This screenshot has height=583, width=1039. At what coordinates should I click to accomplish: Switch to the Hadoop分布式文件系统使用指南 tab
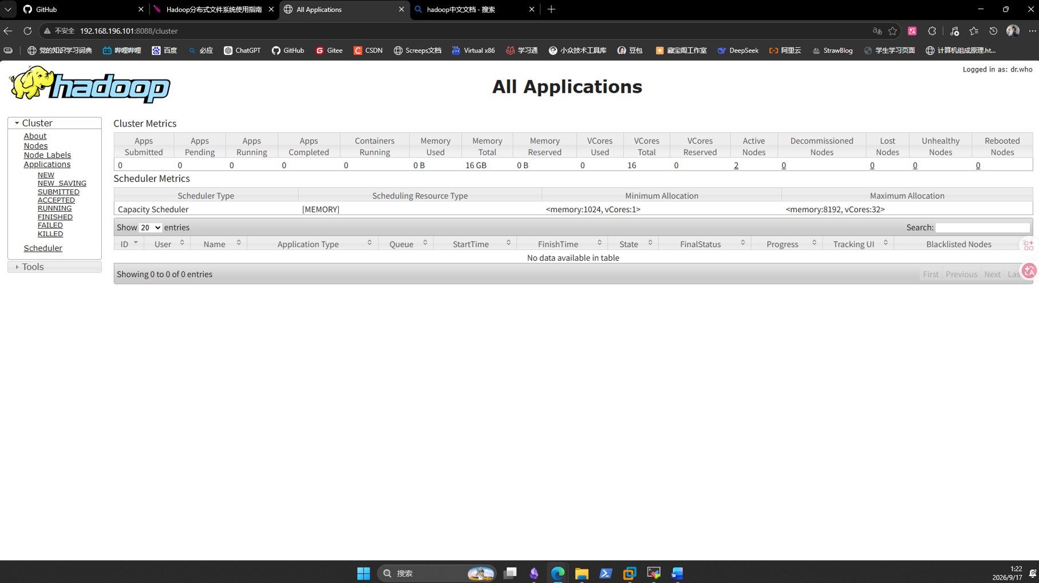(x=214, y=9)
